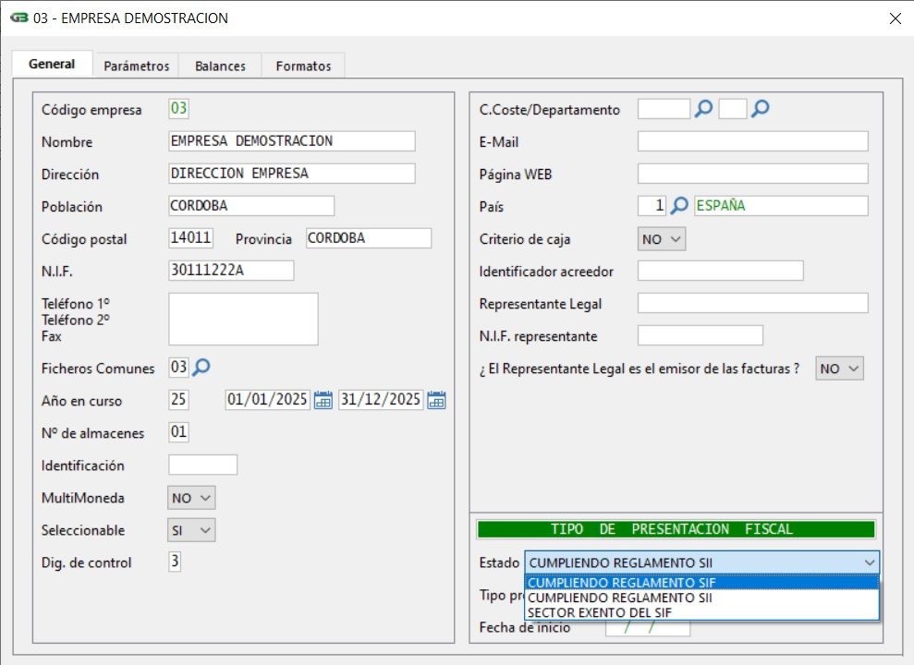Expand the Seleccionable dropdown
Image resolution: width=914 pixels, height=665 pixels.
click(x=191, y=530)
